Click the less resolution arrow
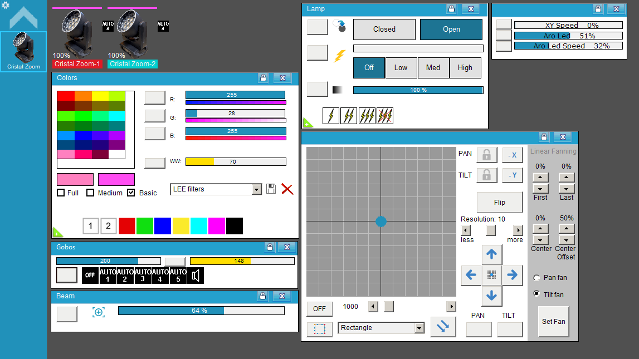This screenshot has width=639, height=359. click(x=466, y=230)
